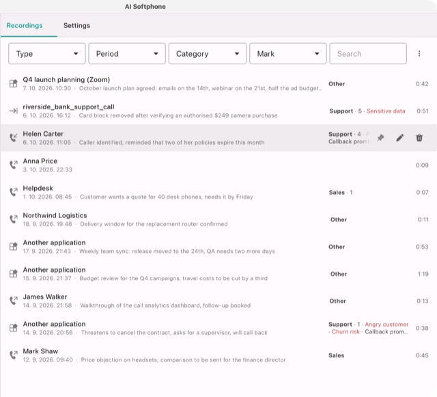Edit the Helen Carter recording
Image resolution: width=437 pixels, height=397 pixels.
400,137
